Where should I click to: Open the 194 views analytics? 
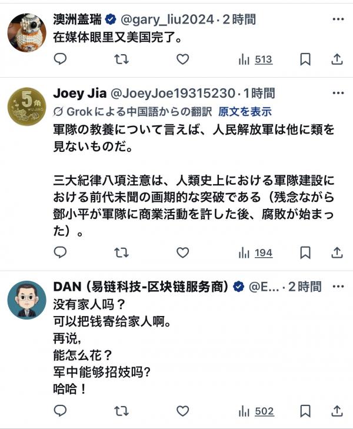pos(255,252)
